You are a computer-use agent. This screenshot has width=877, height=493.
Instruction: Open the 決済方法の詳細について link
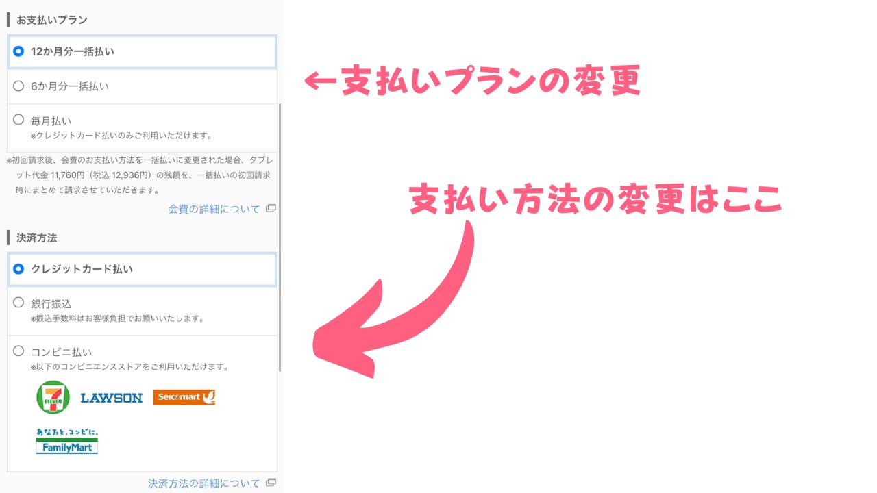204,483
